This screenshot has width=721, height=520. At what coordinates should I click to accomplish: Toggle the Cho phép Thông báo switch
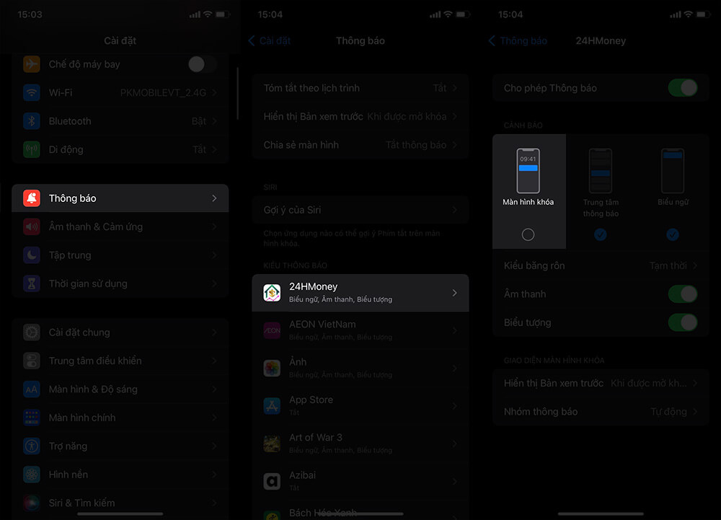[683, 88]
